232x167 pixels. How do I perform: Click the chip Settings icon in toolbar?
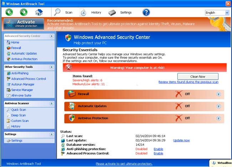point(112,13)
